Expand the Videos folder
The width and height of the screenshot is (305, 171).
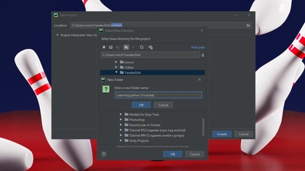pyautogui.click(x=116, y=67)
